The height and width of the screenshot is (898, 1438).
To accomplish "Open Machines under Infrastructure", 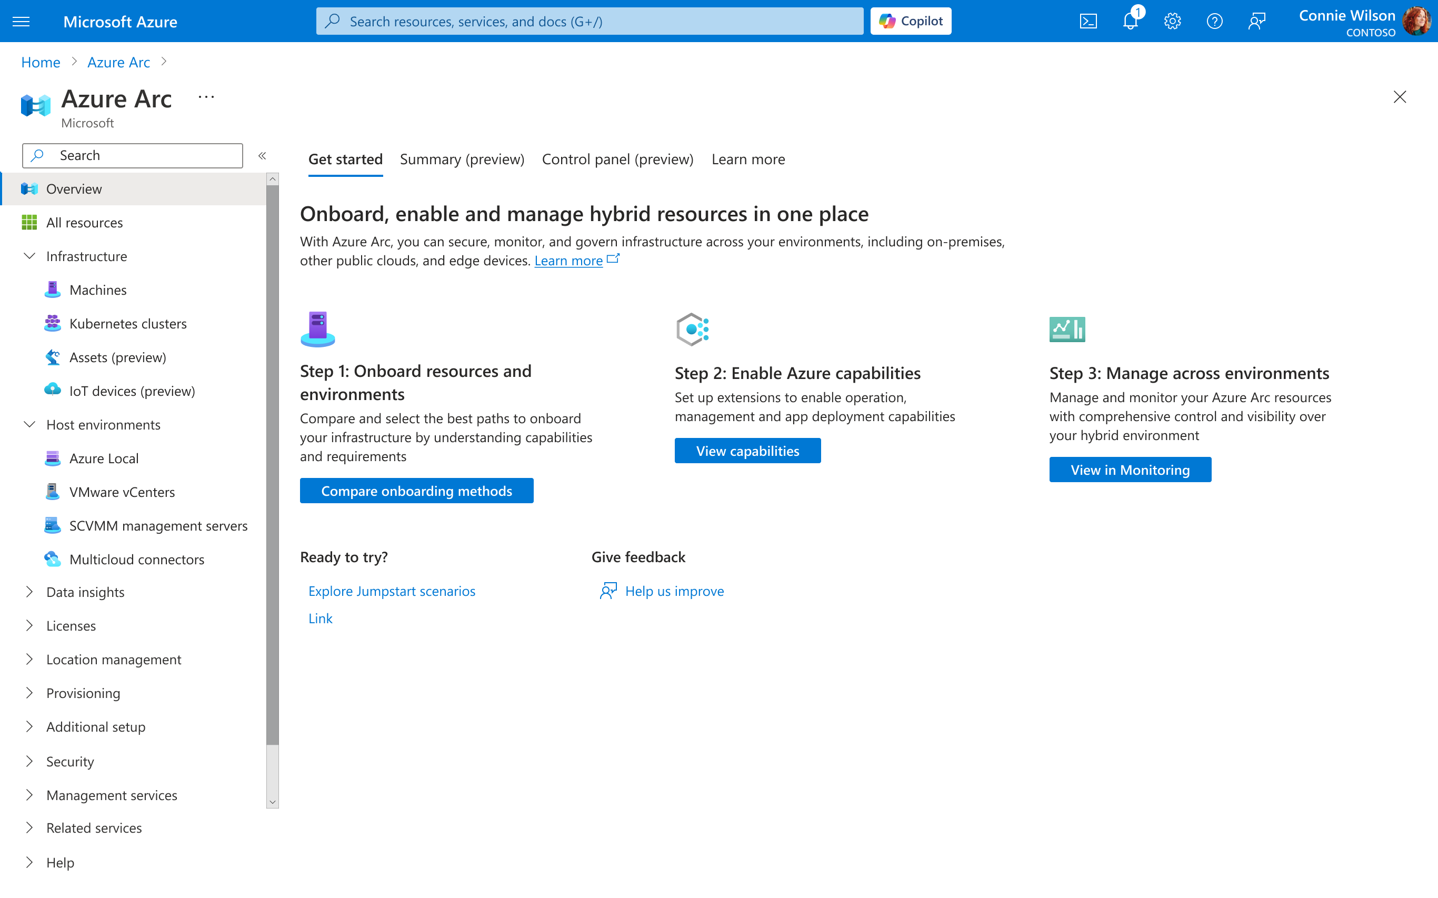I will (98, 290).
